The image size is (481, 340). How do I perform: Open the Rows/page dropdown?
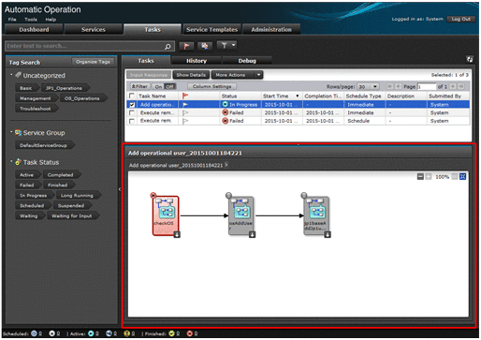point(368,86)
